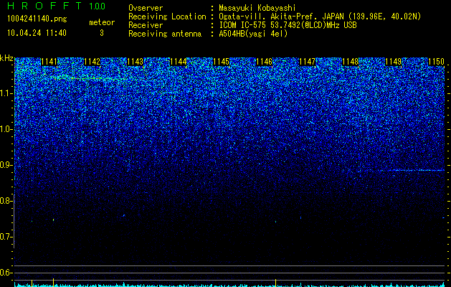Click the 1146 time marker
This screenshot has height=287, width=451.
(x=265, y=62)
